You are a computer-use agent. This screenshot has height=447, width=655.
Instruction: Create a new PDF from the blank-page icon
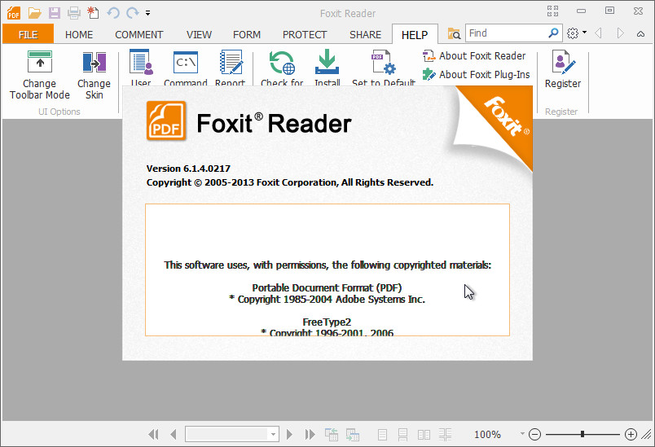point(93,13)
